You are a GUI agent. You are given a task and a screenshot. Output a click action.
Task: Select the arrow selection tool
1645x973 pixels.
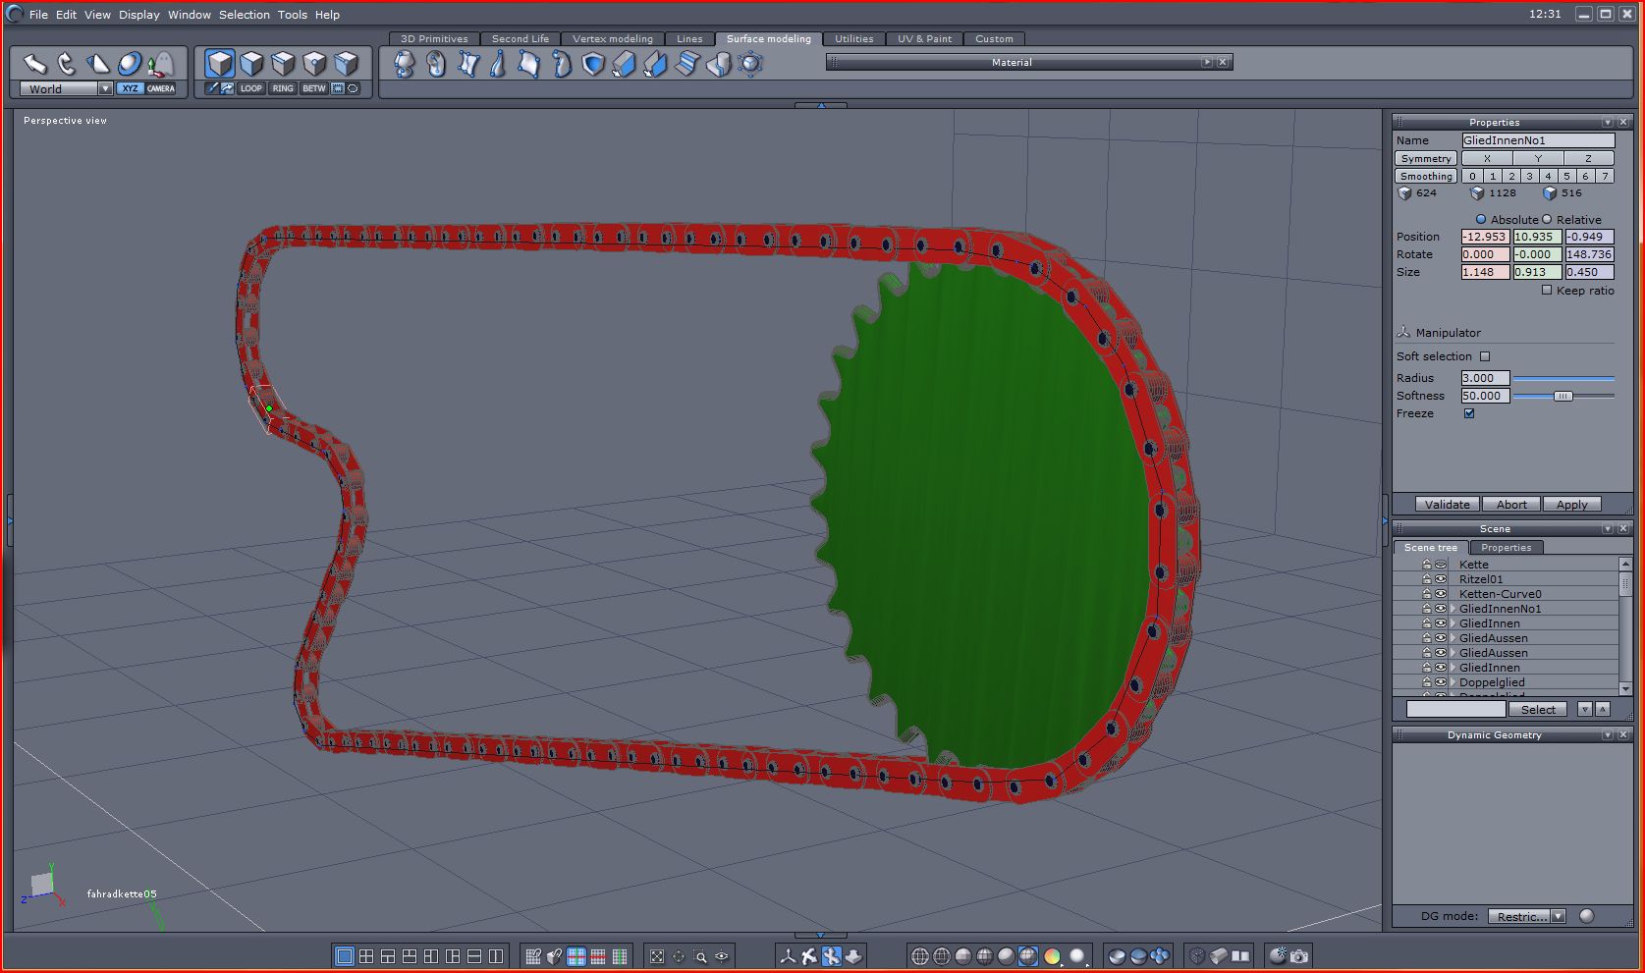35,64
